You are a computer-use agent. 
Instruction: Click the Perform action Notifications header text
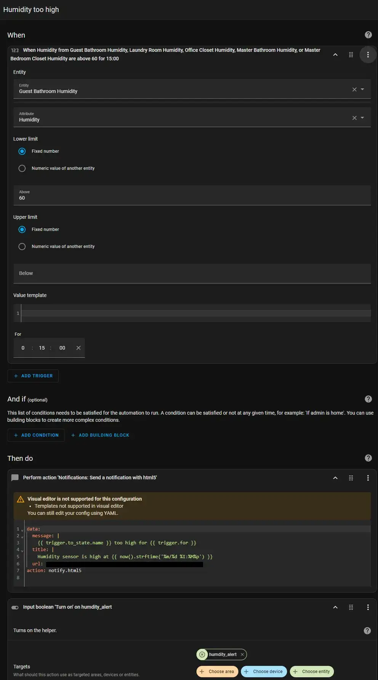pyautogui.click(x=90, y=478)
